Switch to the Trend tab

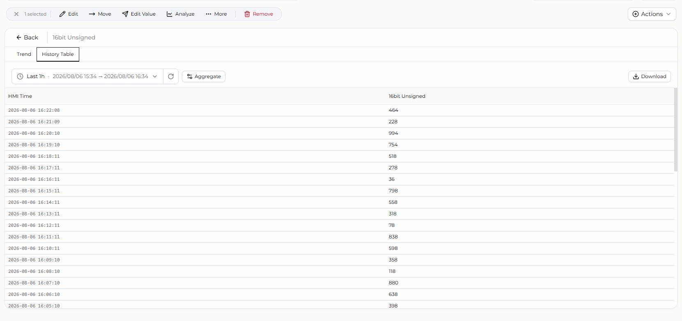click(24, 54)
